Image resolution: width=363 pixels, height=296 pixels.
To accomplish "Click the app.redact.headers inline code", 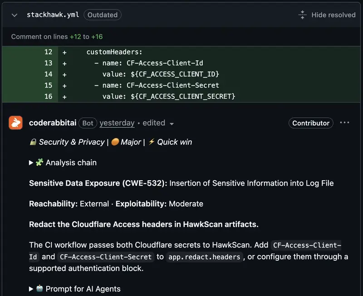I will (x=204, y=257).
